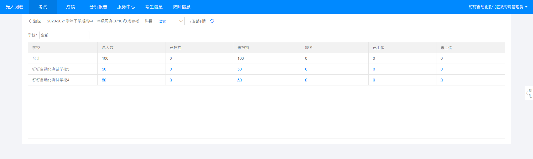Open 总人数 link 50 for 测试学校4
The width and height of the screenshot is (533, 159).
104,80
